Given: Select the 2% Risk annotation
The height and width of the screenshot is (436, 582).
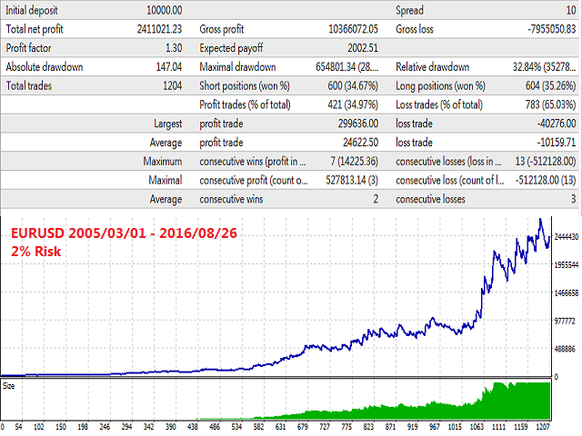Looking at the screenshot, I should click(35, 252).
